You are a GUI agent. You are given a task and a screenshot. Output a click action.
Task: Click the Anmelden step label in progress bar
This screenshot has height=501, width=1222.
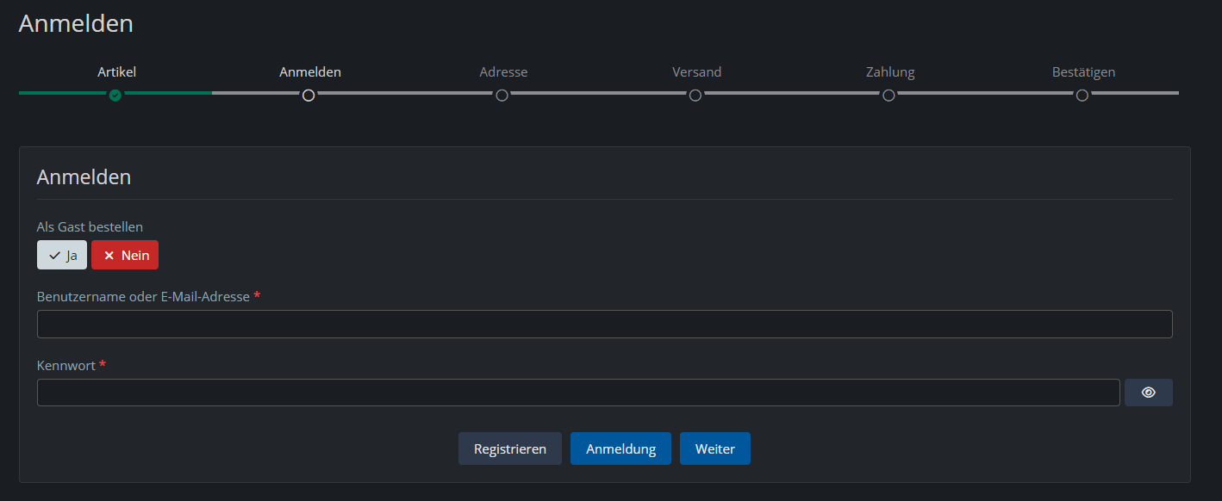click(310, 72)
